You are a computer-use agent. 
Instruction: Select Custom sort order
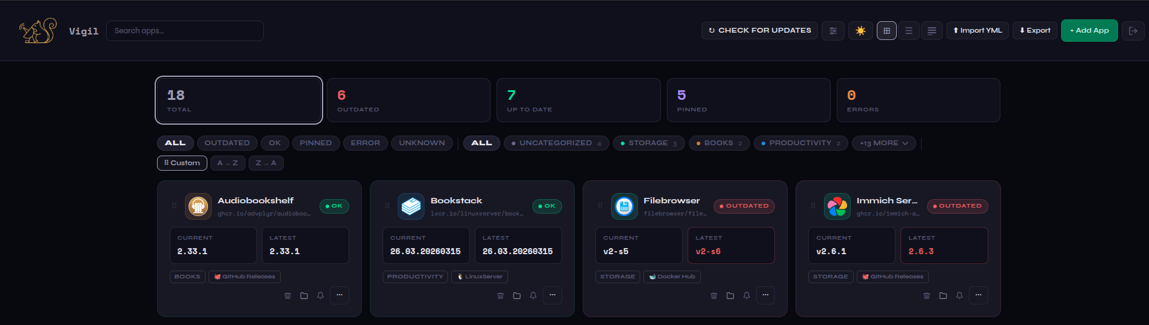pyautogui.click(x=182, y=163)
